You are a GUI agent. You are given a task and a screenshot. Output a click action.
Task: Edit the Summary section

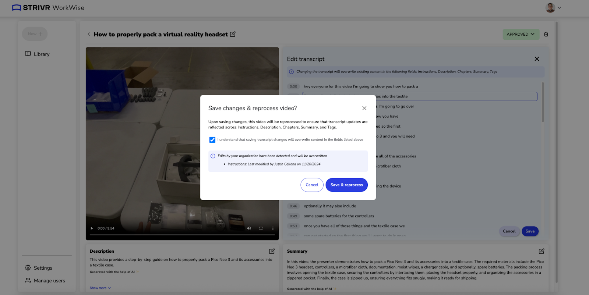click(542, 251)
